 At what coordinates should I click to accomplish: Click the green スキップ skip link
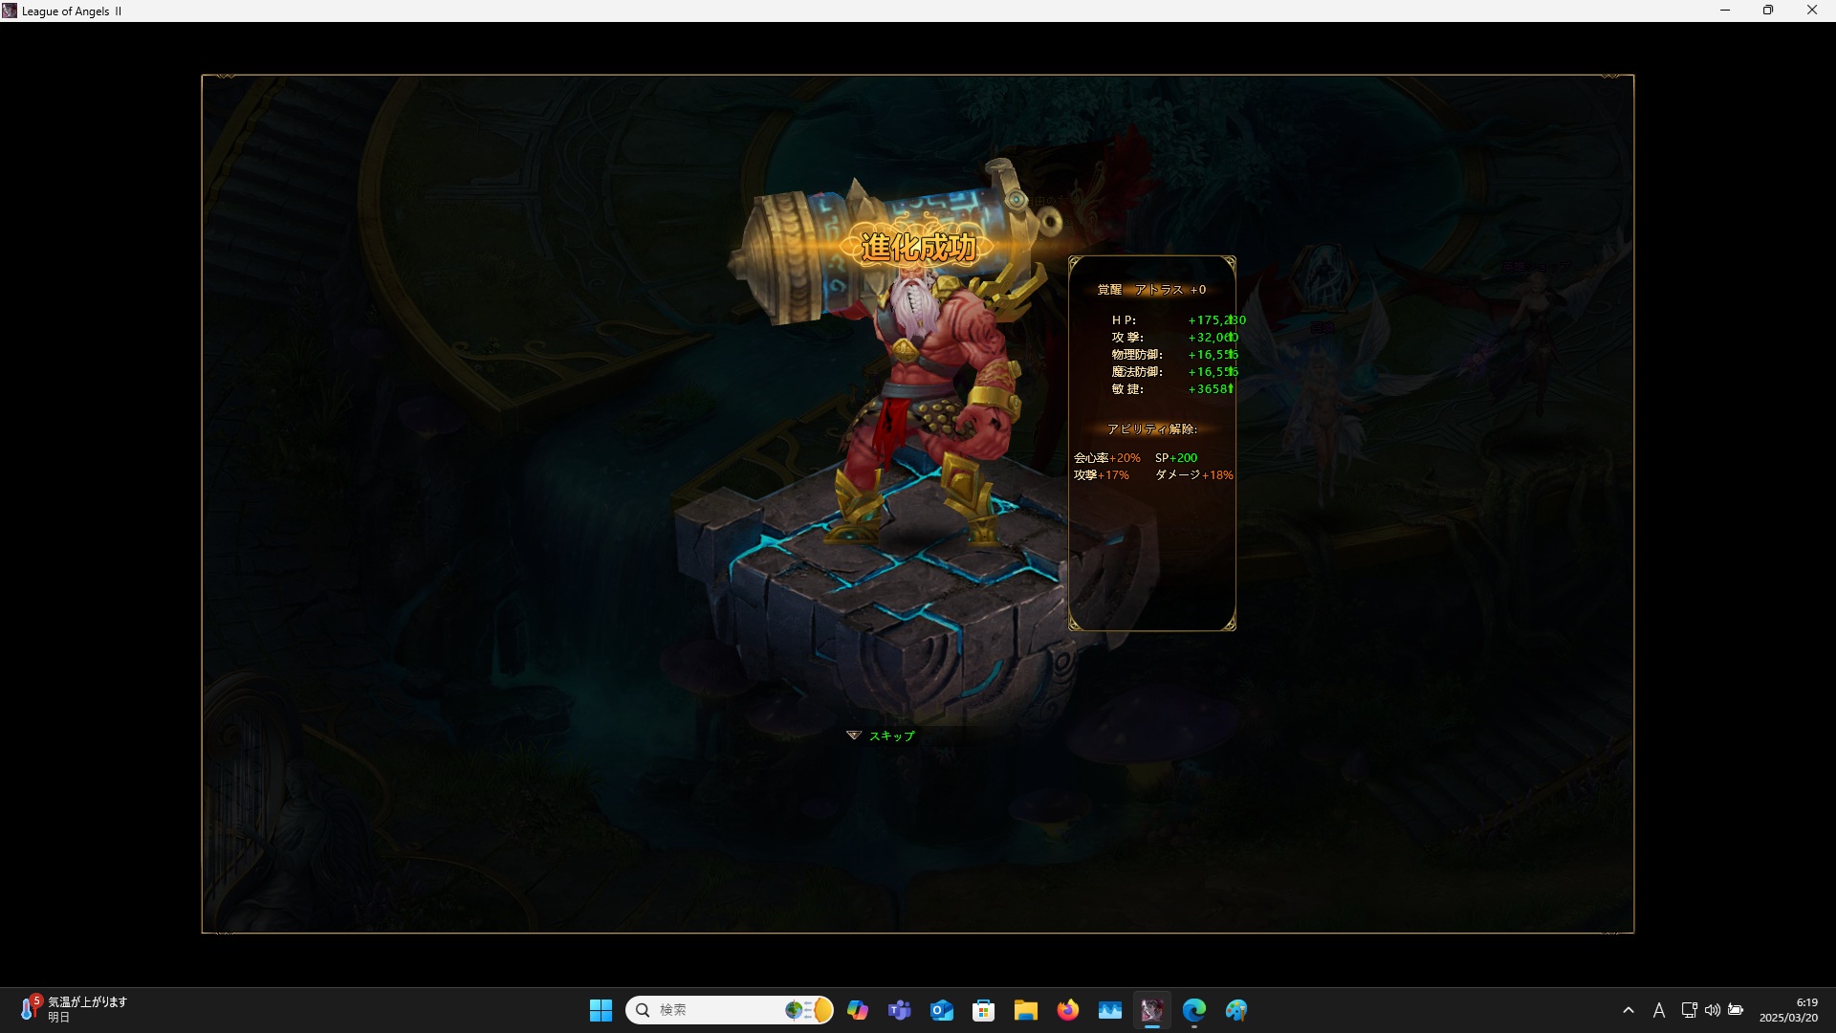pos(891,736)
